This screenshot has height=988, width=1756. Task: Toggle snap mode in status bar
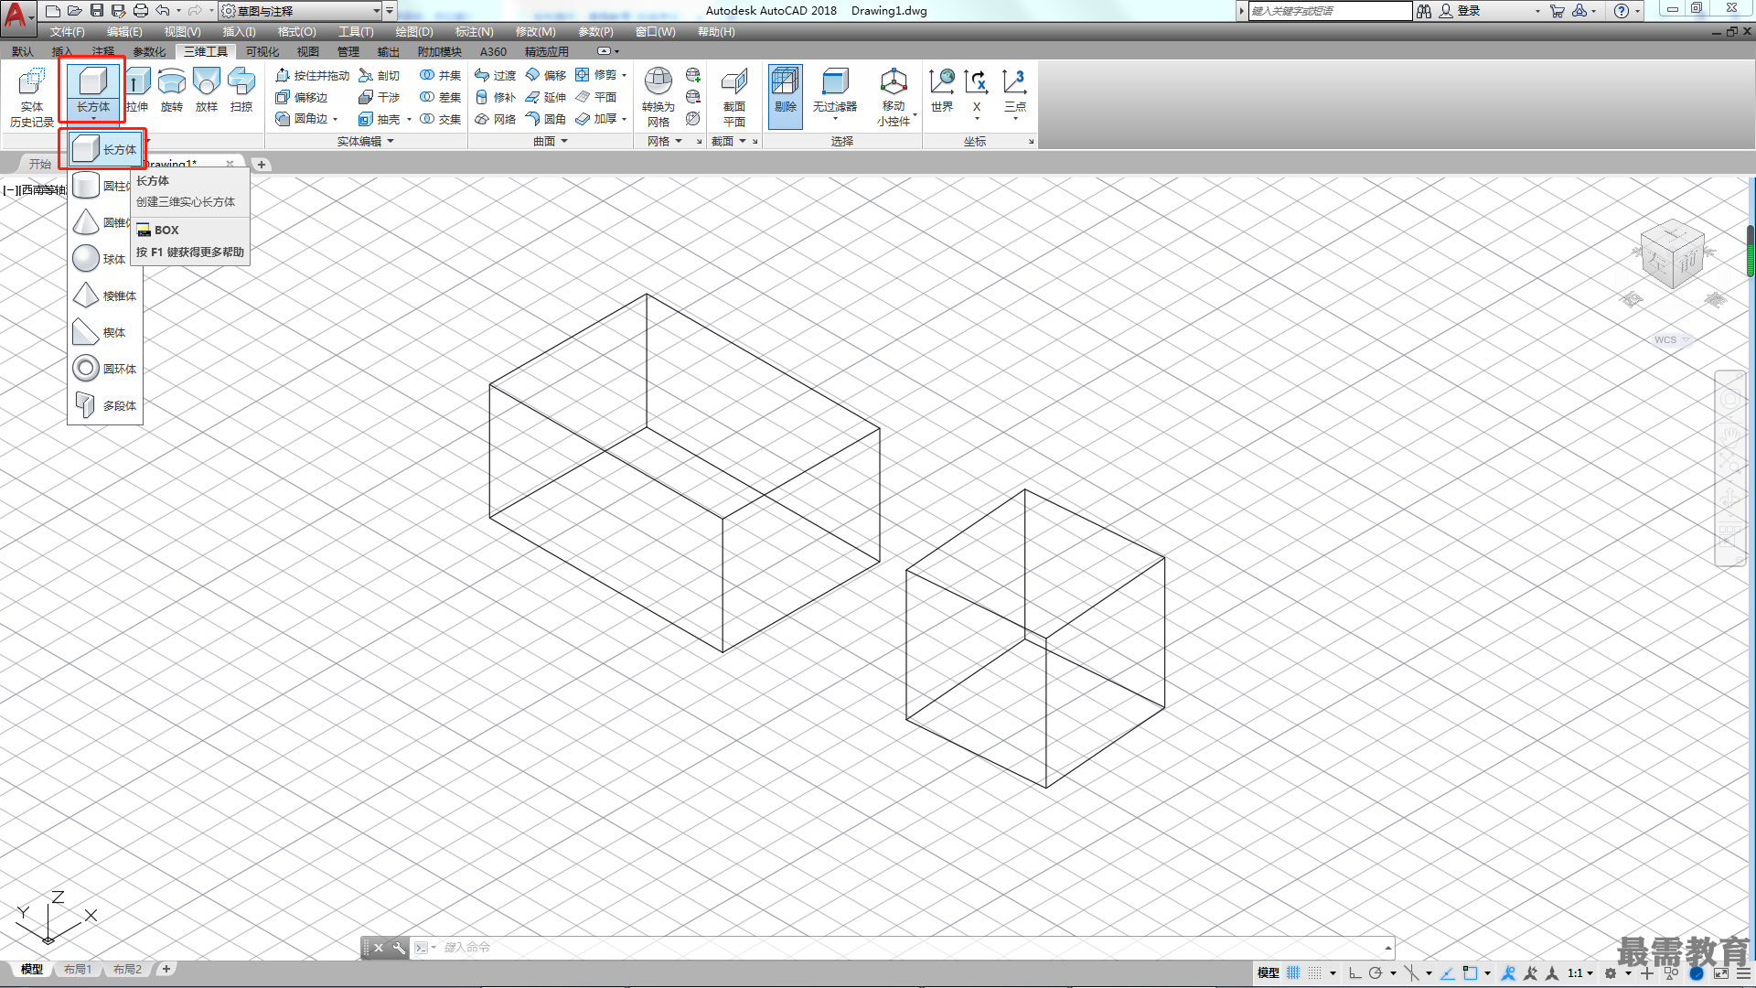click(x=1315, y=973)
